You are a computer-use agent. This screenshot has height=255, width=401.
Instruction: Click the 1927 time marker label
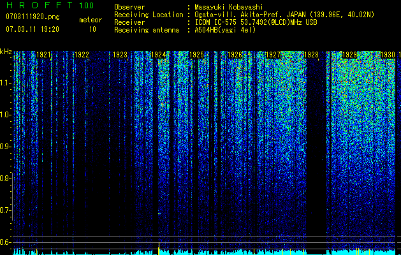[273, 55]
